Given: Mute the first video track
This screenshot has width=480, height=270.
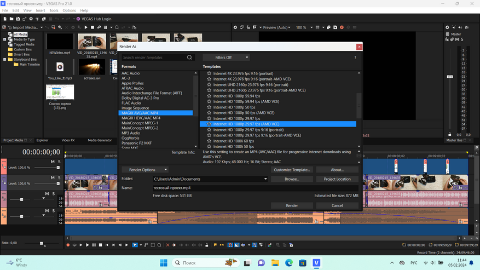Looking at the screenshot, I should click(x=53, y=162).
